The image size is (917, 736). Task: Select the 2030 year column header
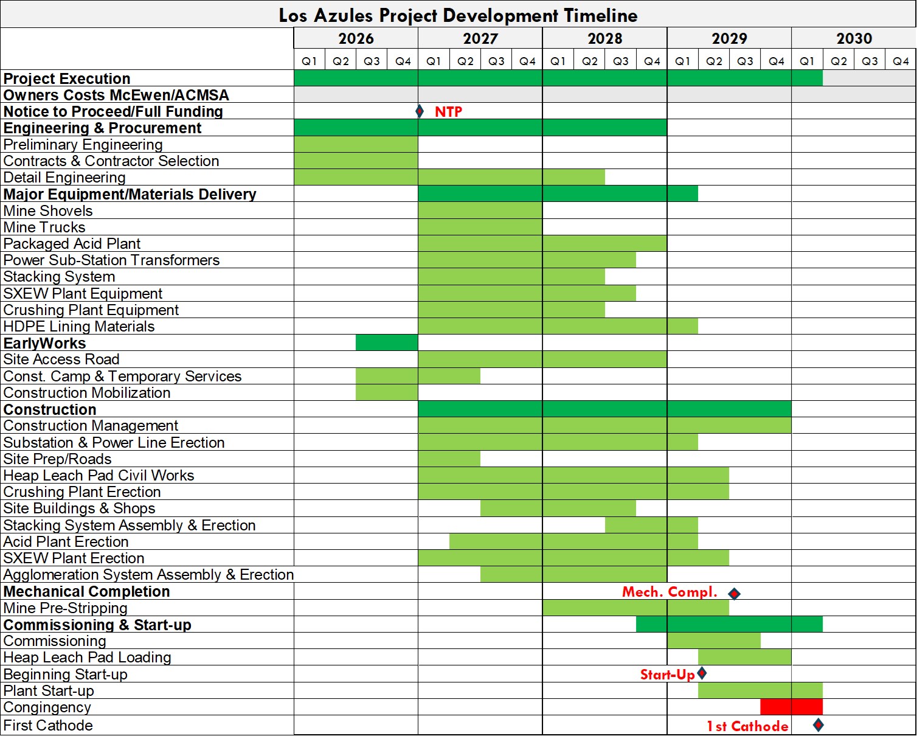(854, 38)
